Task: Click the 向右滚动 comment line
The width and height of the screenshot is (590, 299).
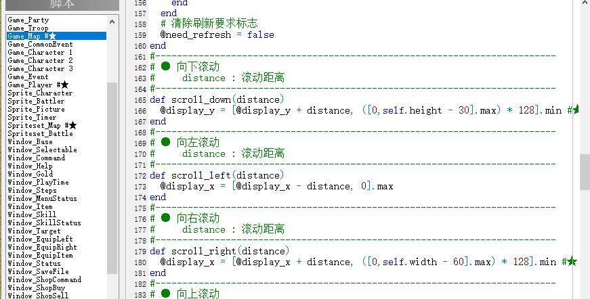Action: pyautogui.click(x=184, y=218)
